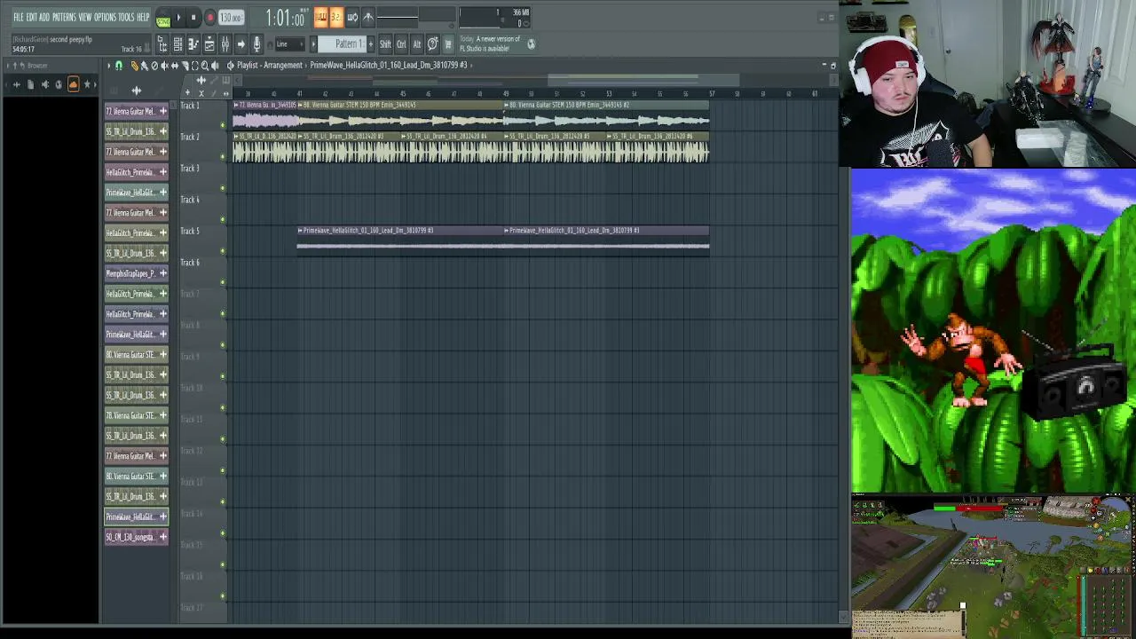
Task: Select first 77. Vienna Guitar Mel picker clip
Action: (x=137, y=111)
